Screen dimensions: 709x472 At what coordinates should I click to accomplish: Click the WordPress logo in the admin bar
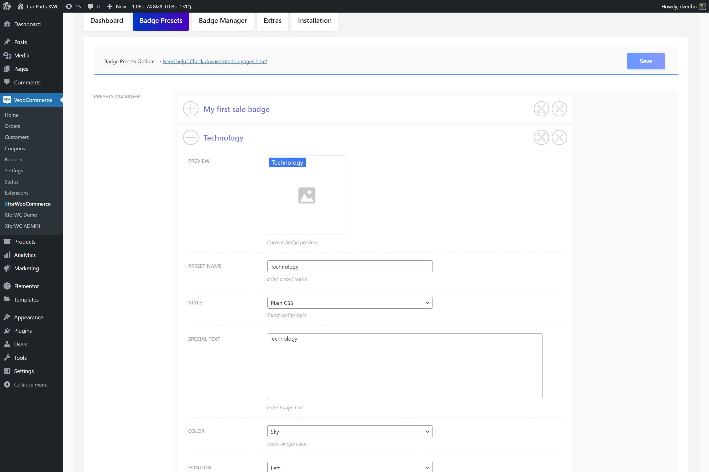click(x=7, y=6)
